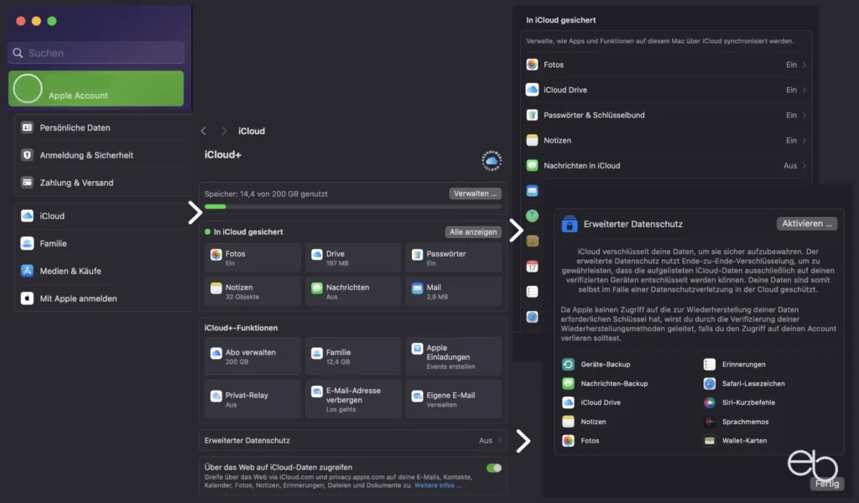Open the Fotos tile in iCloud gesichert

coord(252,258)
